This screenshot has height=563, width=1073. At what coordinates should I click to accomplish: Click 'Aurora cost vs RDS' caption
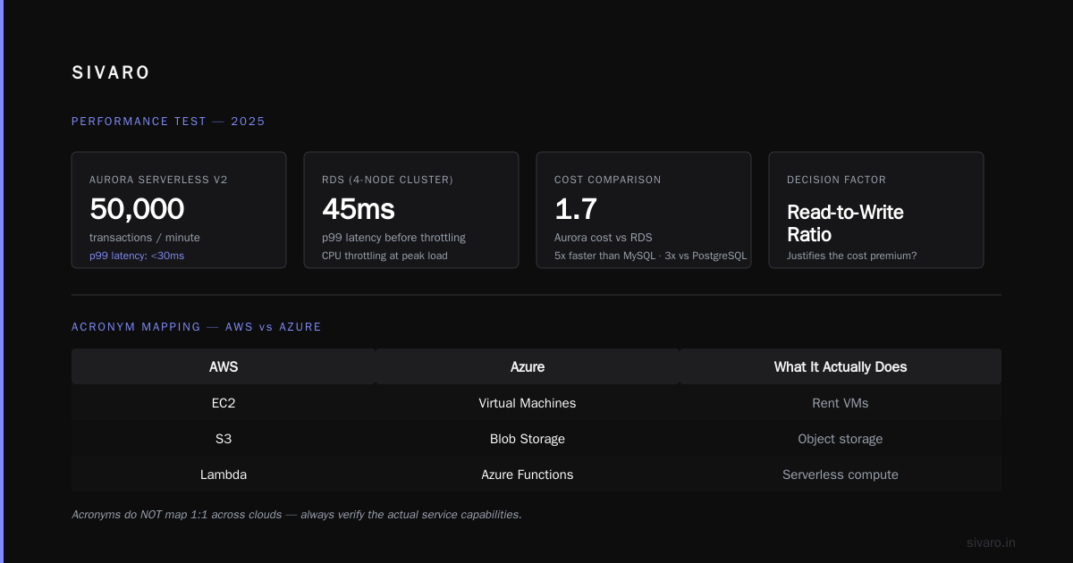(604, 238)
